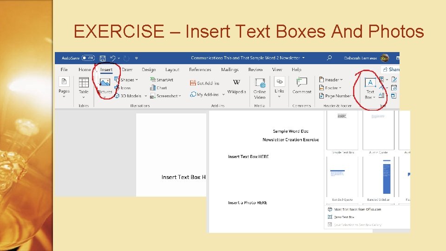The width and height of the screenshot is (446, 251).
Task: Click the Sample Word Doc heading text
Action: click(291, 131)
